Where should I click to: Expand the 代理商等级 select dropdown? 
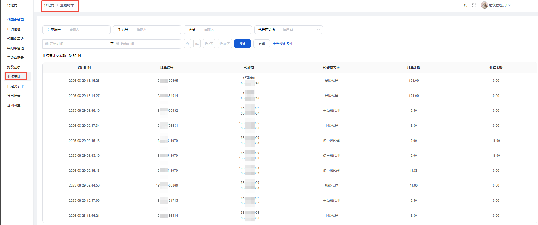tap(301, 30)
